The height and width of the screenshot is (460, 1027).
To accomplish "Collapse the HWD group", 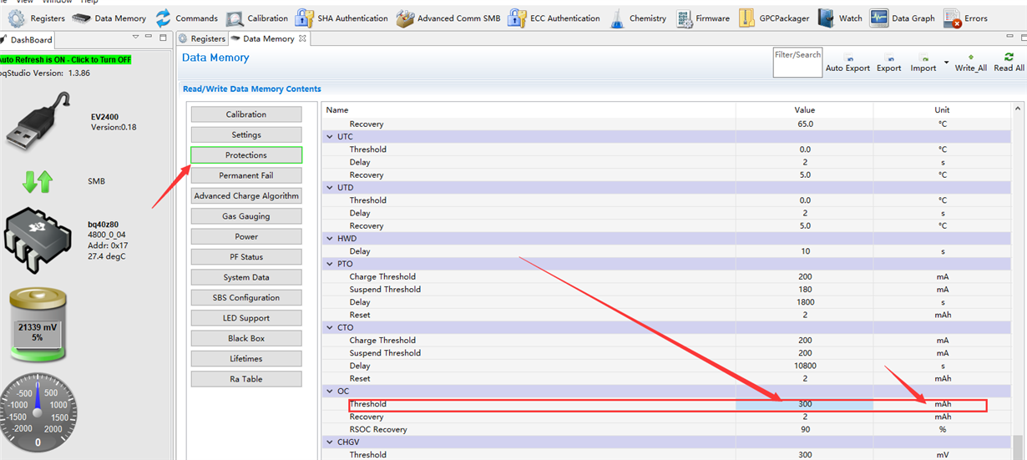I will [329, 238].
